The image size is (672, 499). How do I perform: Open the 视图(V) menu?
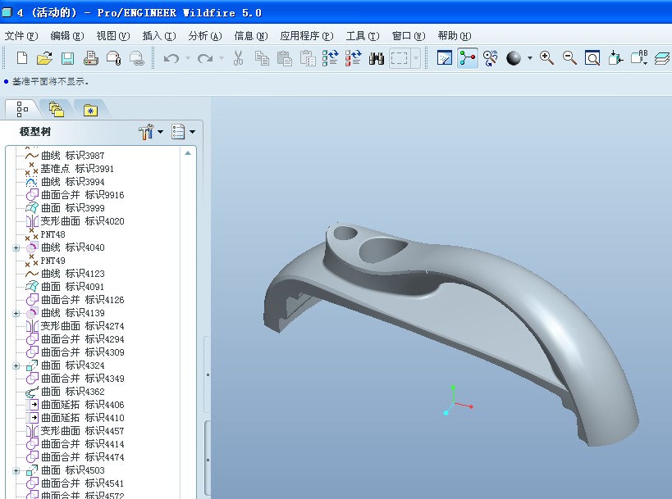[112, 36]
